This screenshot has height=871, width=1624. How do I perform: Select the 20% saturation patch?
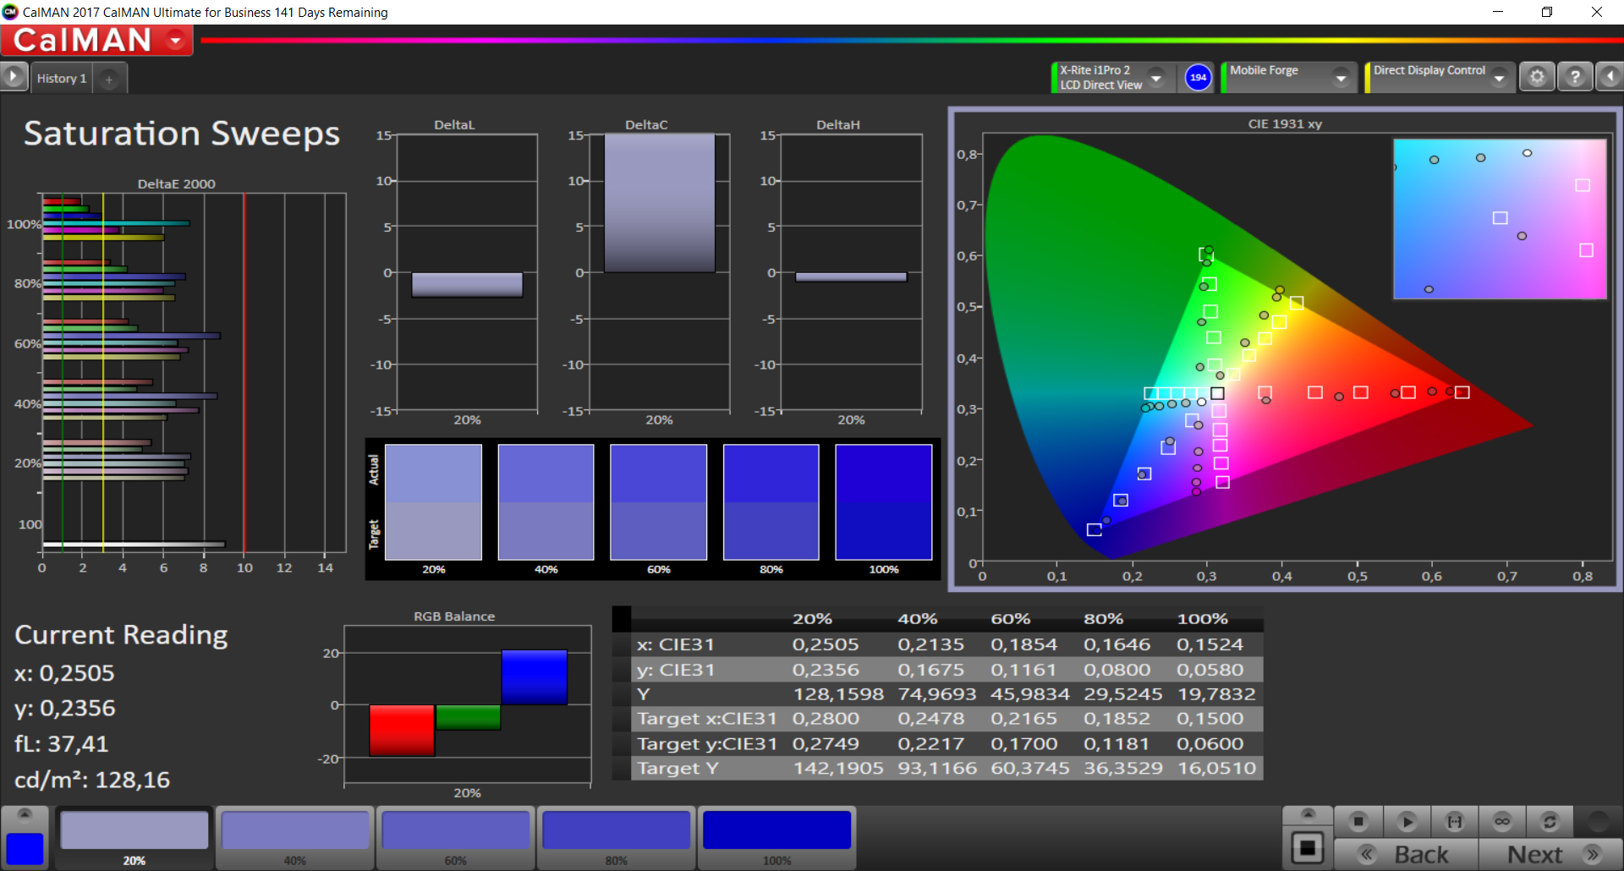(134, 837)
